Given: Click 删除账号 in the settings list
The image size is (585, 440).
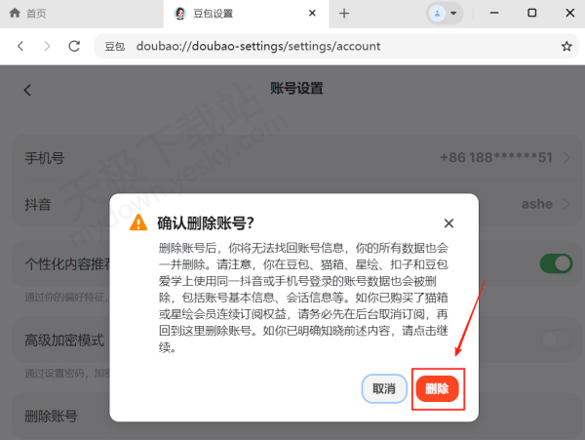Looking at the screenshot, I should point(51,417).
